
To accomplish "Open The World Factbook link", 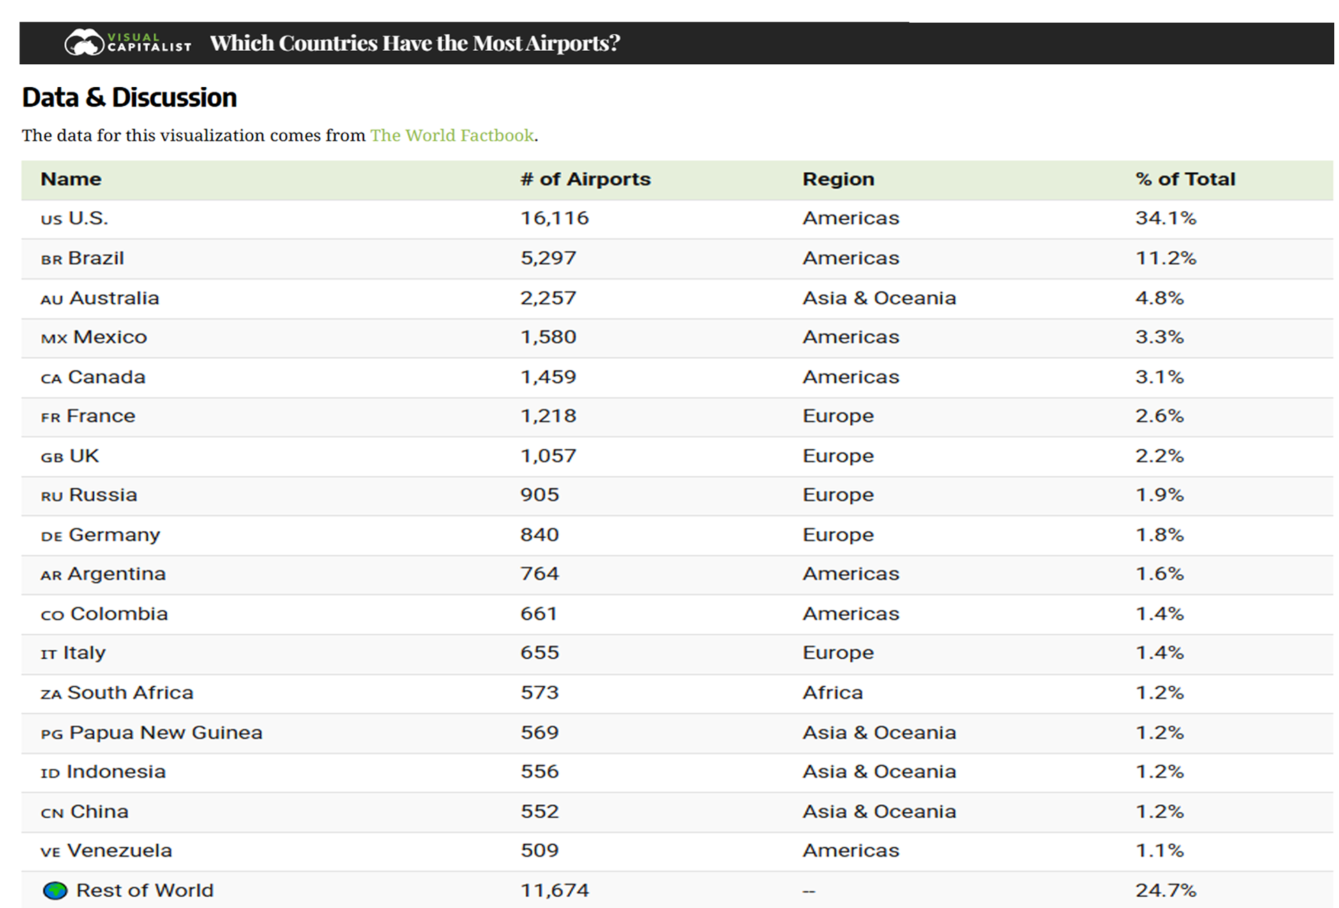I will tap(452, 135).
